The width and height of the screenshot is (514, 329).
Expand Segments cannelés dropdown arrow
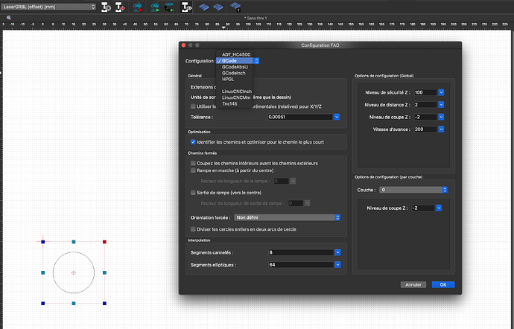pyautogui.click(x=337, y=252)
